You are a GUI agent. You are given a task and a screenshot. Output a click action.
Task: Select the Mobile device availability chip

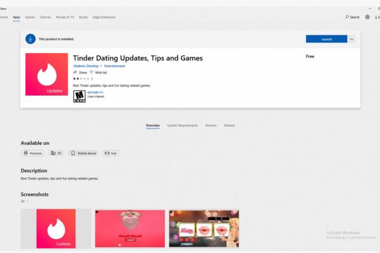(x=84, y=153)
